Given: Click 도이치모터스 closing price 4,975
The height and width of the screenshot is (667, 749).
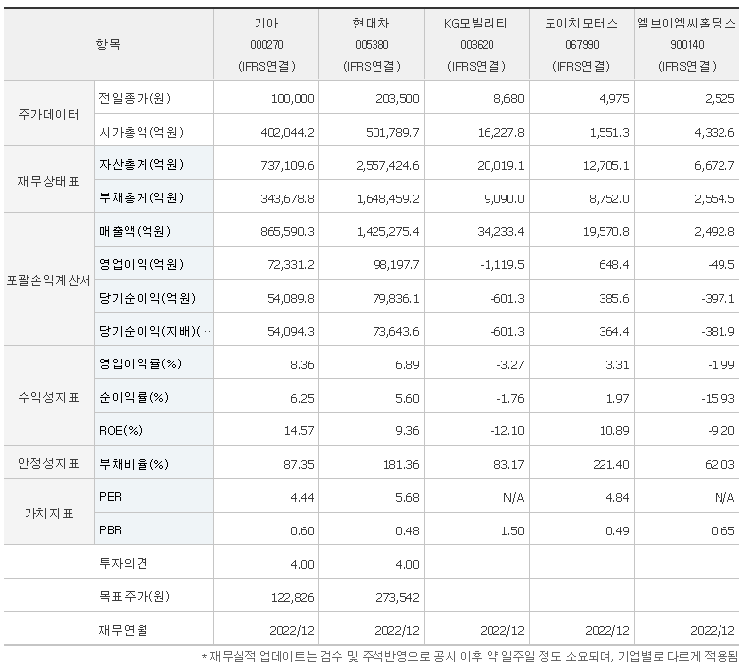Looking at the screenshot, I should tap(613, 99).
